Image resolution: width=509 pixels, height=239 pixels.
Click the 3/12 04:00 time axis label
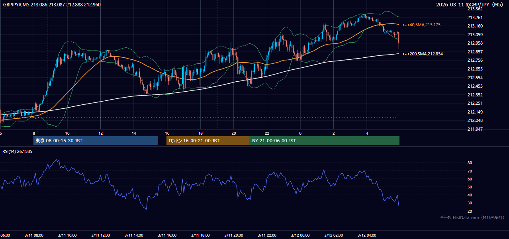[x=367, y=235]
